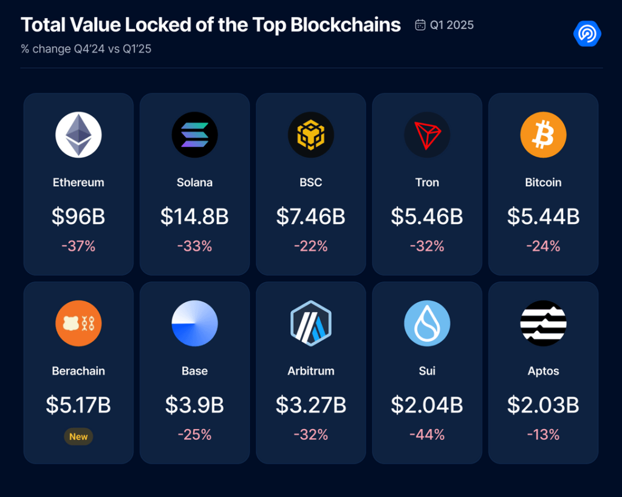Click the orange Bitcoin logo icon
Image resolution: width=622 pixels, height=497 pixels.
point(543,135)
